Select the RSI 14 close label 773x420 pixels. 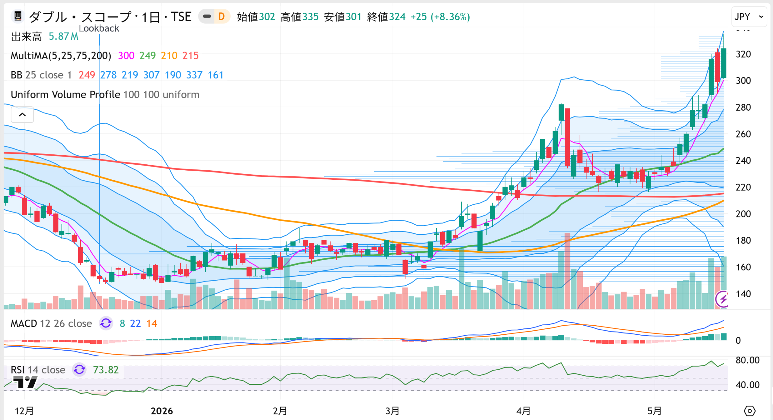(38, 370)
